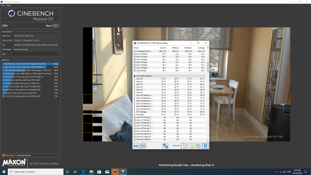The height and width of the screenshot is (175, 311).
Task: Show hidden tray icons chevron
Action: (x=276, y=172)
